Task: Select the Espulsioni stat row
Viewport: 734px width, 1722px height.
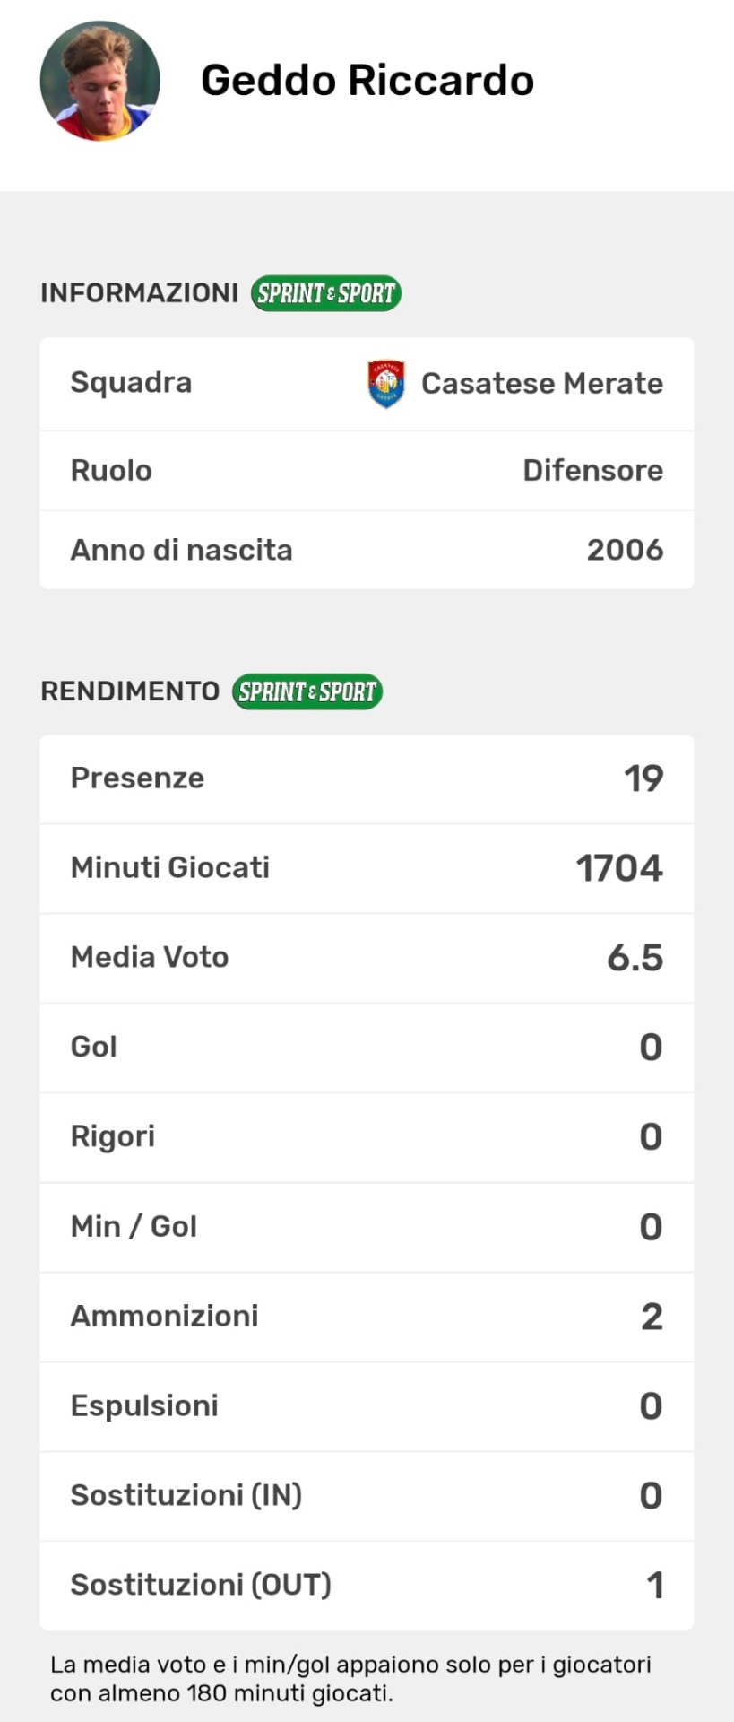Action: pyautogui.click(x=367, y=1406)
